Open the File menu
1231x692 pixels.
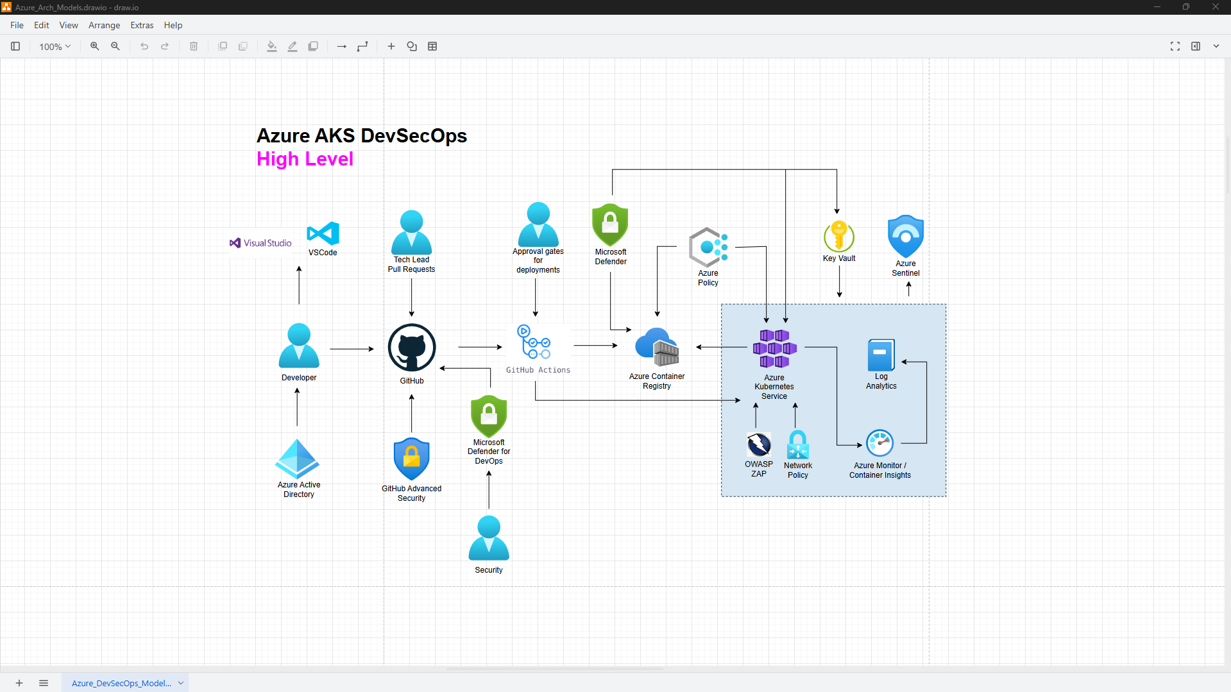tap(17, 25)
